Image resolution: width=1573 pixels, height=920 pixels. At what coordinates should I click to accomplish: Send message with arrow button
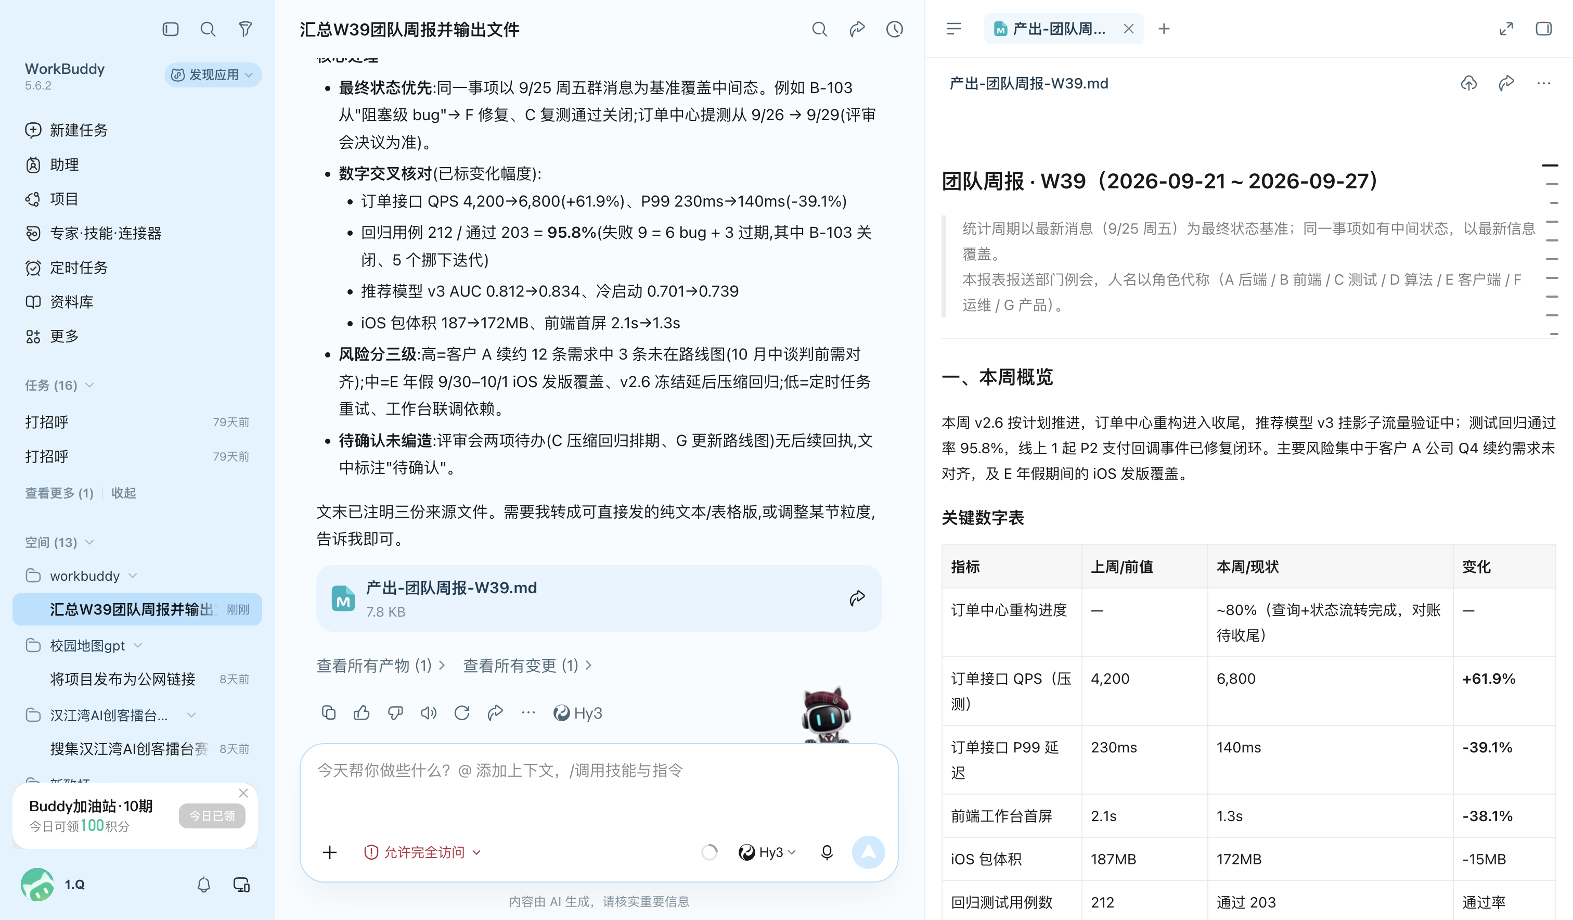[x=868, y=852]
